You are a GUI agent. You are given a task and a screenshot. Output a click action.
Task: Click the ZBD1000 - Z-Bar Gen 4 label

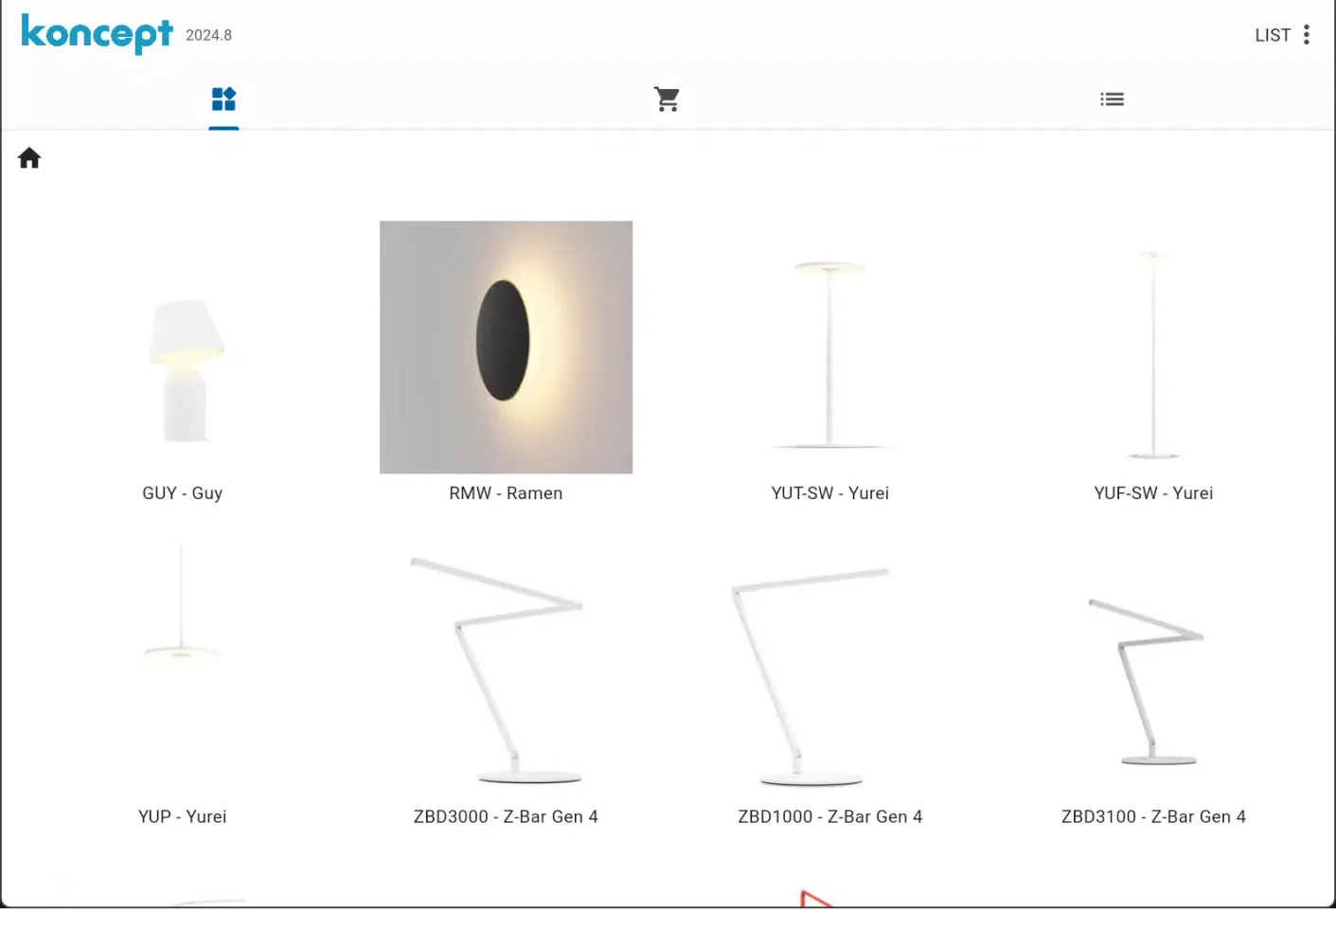pyautogui.click(x=829, y=817)
